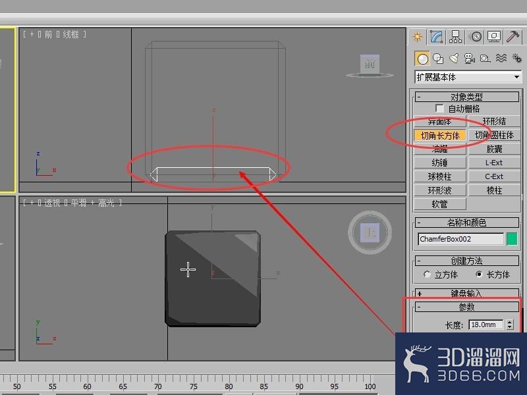Open the Display panel tab
The image size is (527, 395).
(493, 37)
